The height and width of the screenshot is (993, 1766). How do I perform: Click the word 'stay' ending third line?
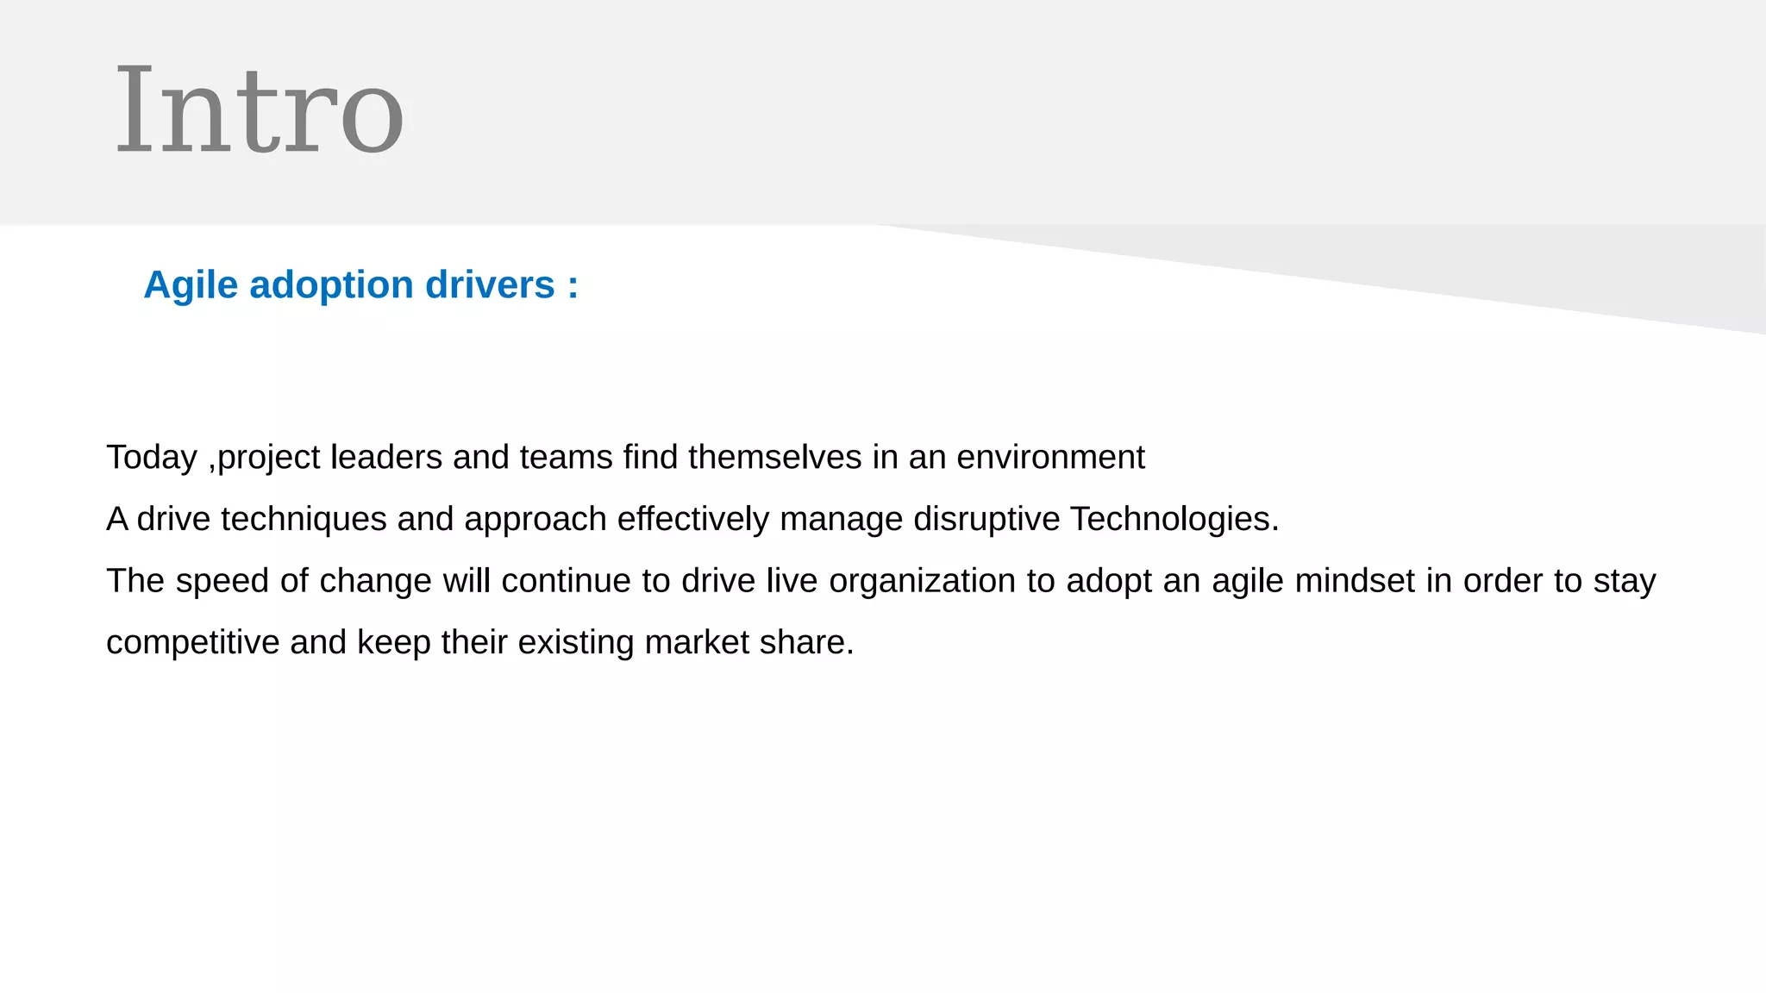pos(1624,580)
